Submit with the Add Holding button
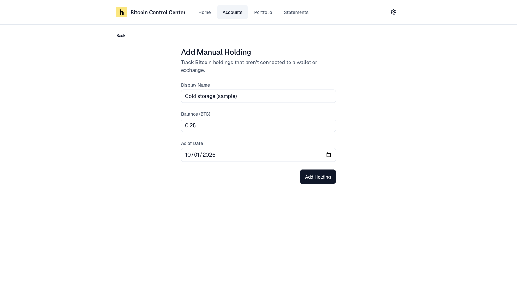 318,177
